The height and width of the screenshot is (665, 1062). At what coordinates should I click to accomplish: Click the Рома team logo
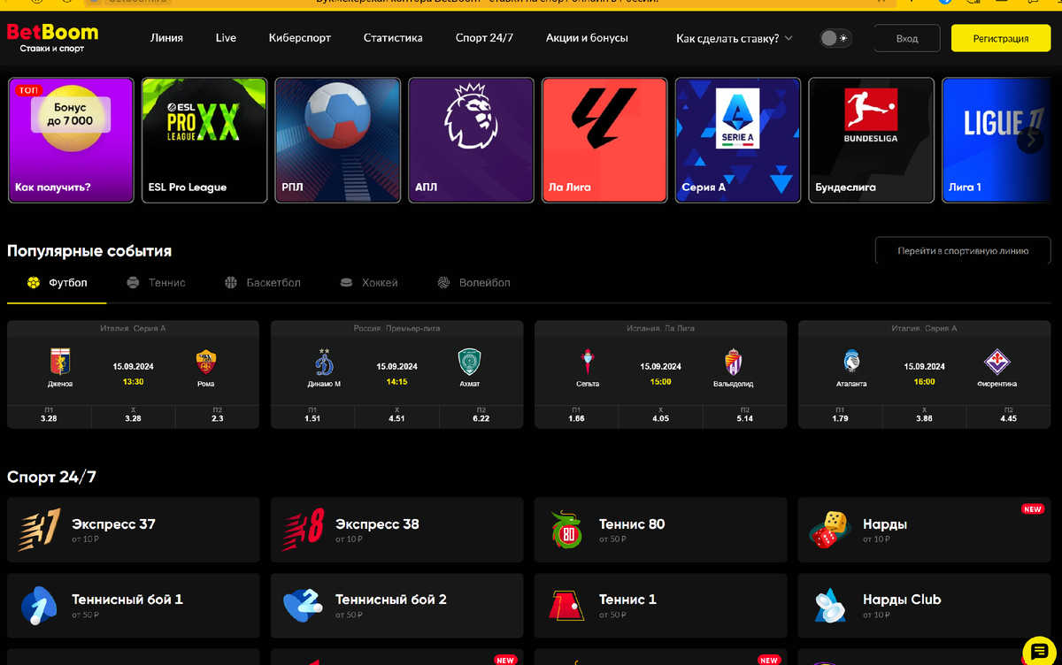pos(205,362)
